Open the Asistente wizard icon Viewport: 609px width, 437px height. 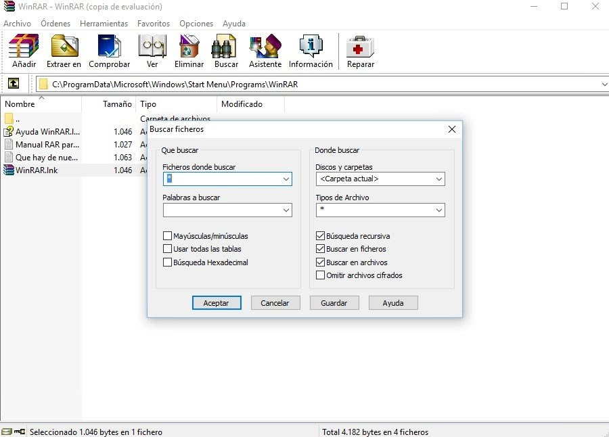coord(265,46)
